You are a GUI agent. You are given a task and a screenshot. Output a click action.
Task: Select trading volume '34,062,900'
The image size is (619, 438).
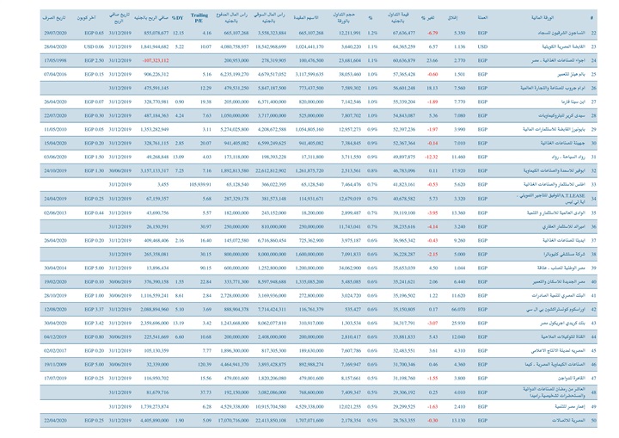(350, 268)
